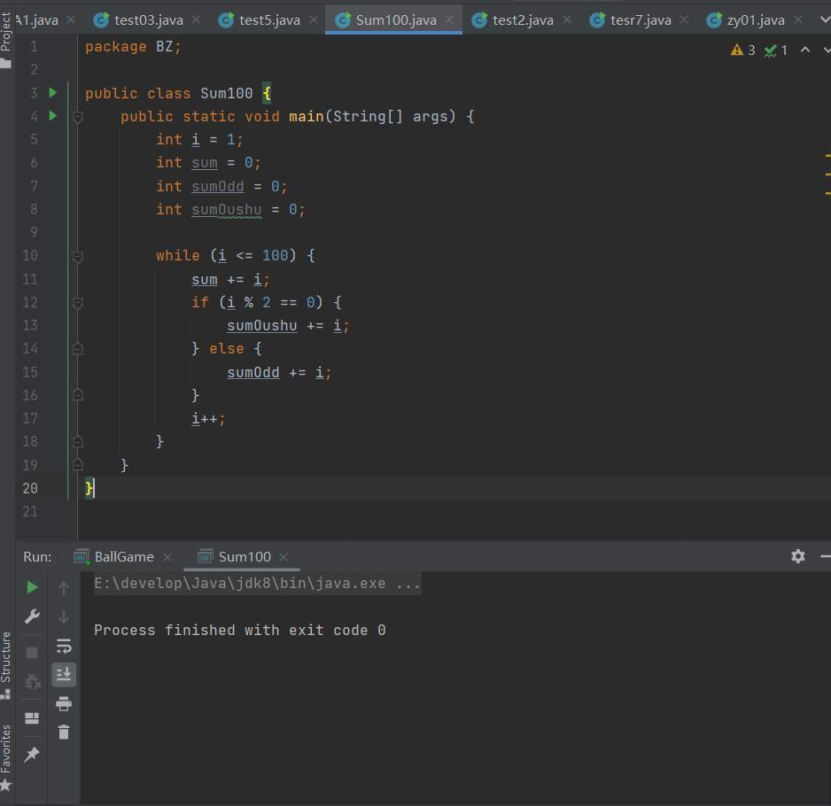Click fold end marker at line 16
This screenshot has width=831, height=806.
pyautogui.click(x=77, y=395)
